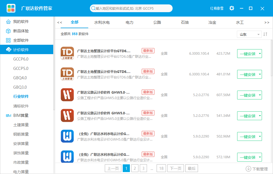Go to page 2
Image resolution: width=273 pixels, height=174 pixels.
click(135, 168)
